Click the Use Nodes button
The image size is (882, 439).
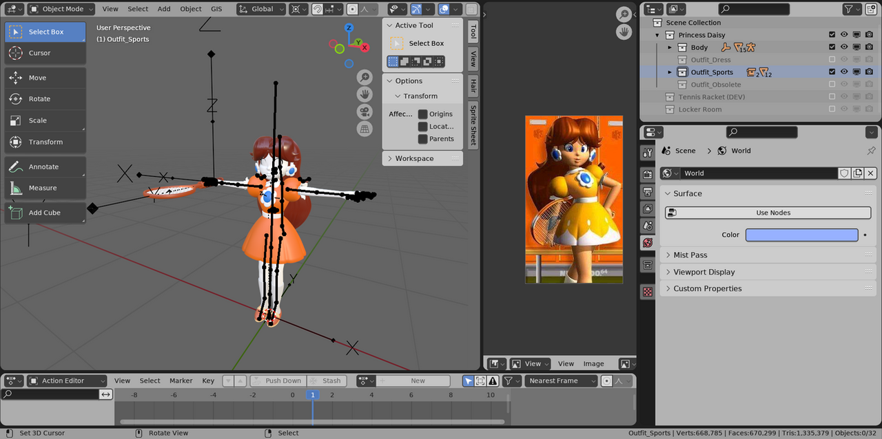coord(768,213)
